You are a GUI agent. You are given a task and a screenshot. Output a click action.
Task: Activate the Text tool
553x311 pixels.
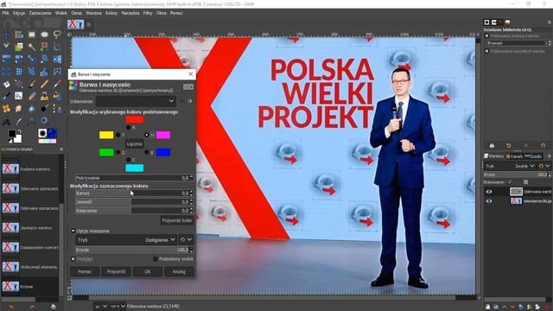pyautogui.click(x=6, y=122)
